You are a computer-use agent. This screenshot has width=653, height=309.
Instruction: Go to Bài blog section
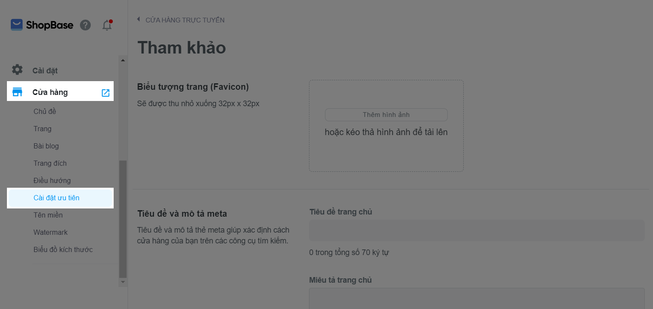pos(46,146)
